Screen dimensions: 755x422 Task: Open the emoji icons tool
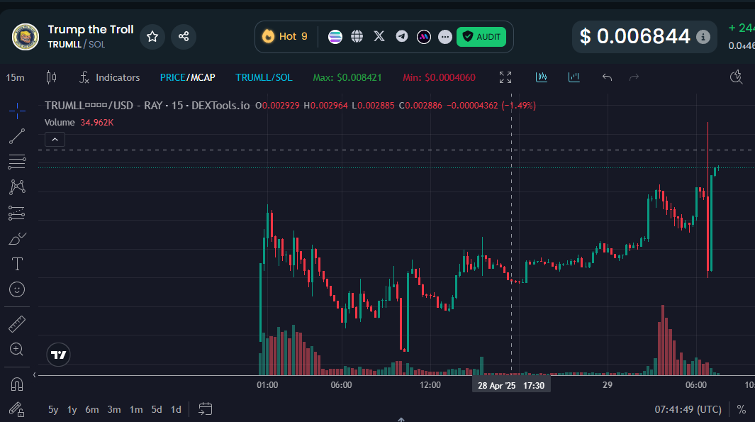click(x=17, y=289)
